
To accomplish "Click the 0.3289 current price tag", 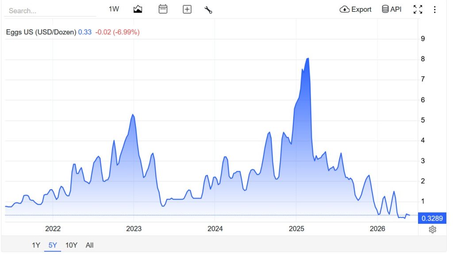I will coord(432,218).
